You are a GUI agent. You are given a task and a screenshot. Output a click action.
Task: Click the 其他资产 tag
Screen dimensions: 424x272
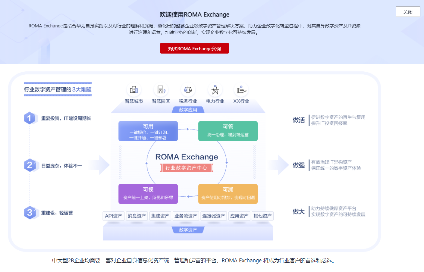262,216
